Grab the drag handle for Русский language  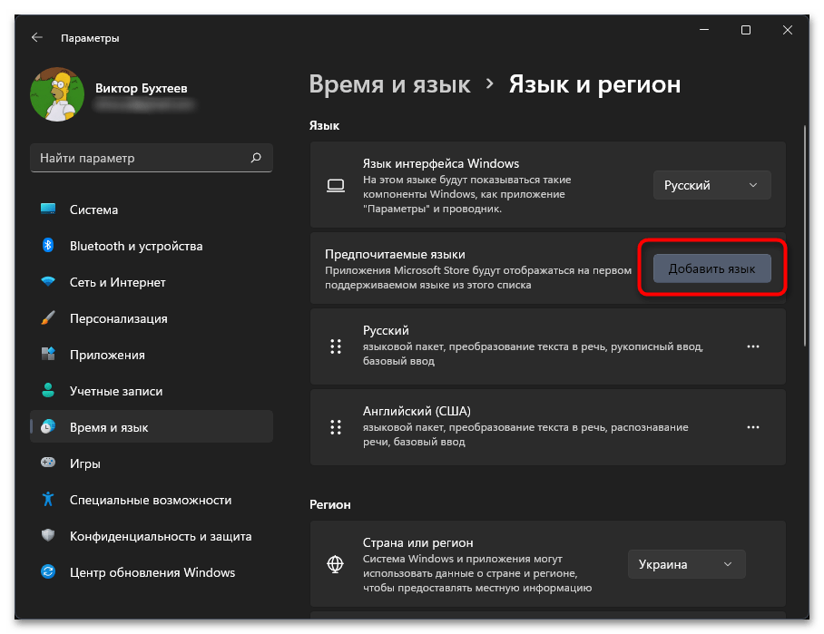[336, 346]
